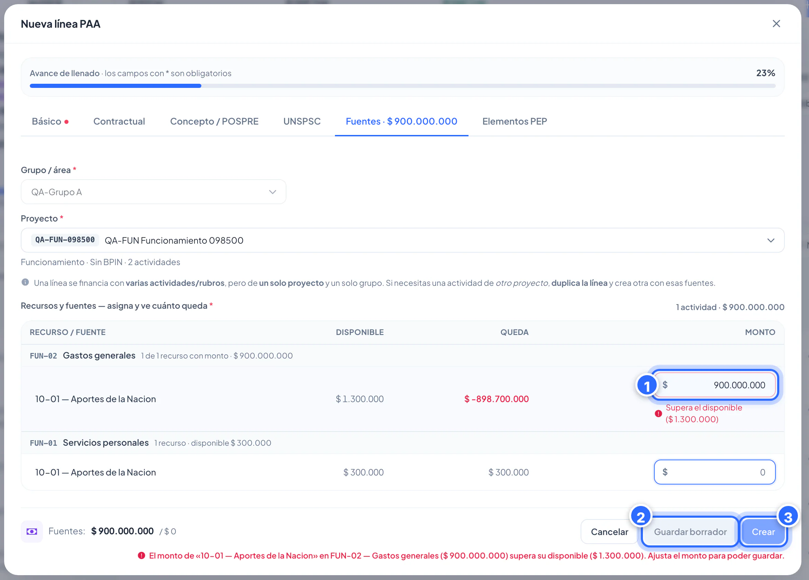This screenshot has width=809, height=580.
Task: Click the QA-FUN-098500 project code badge
Action: tap(65, 240)
